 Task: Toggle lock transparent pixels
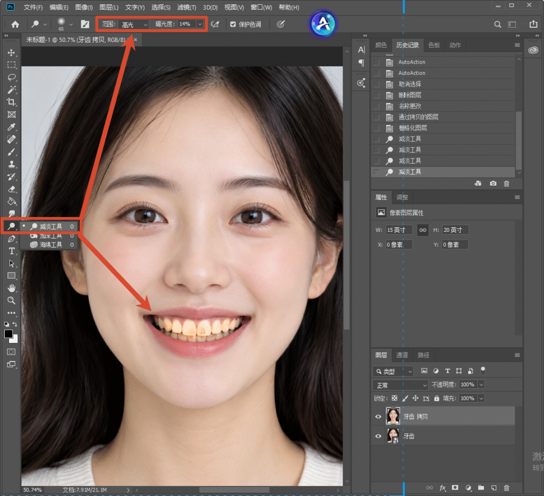pos(395,398)
